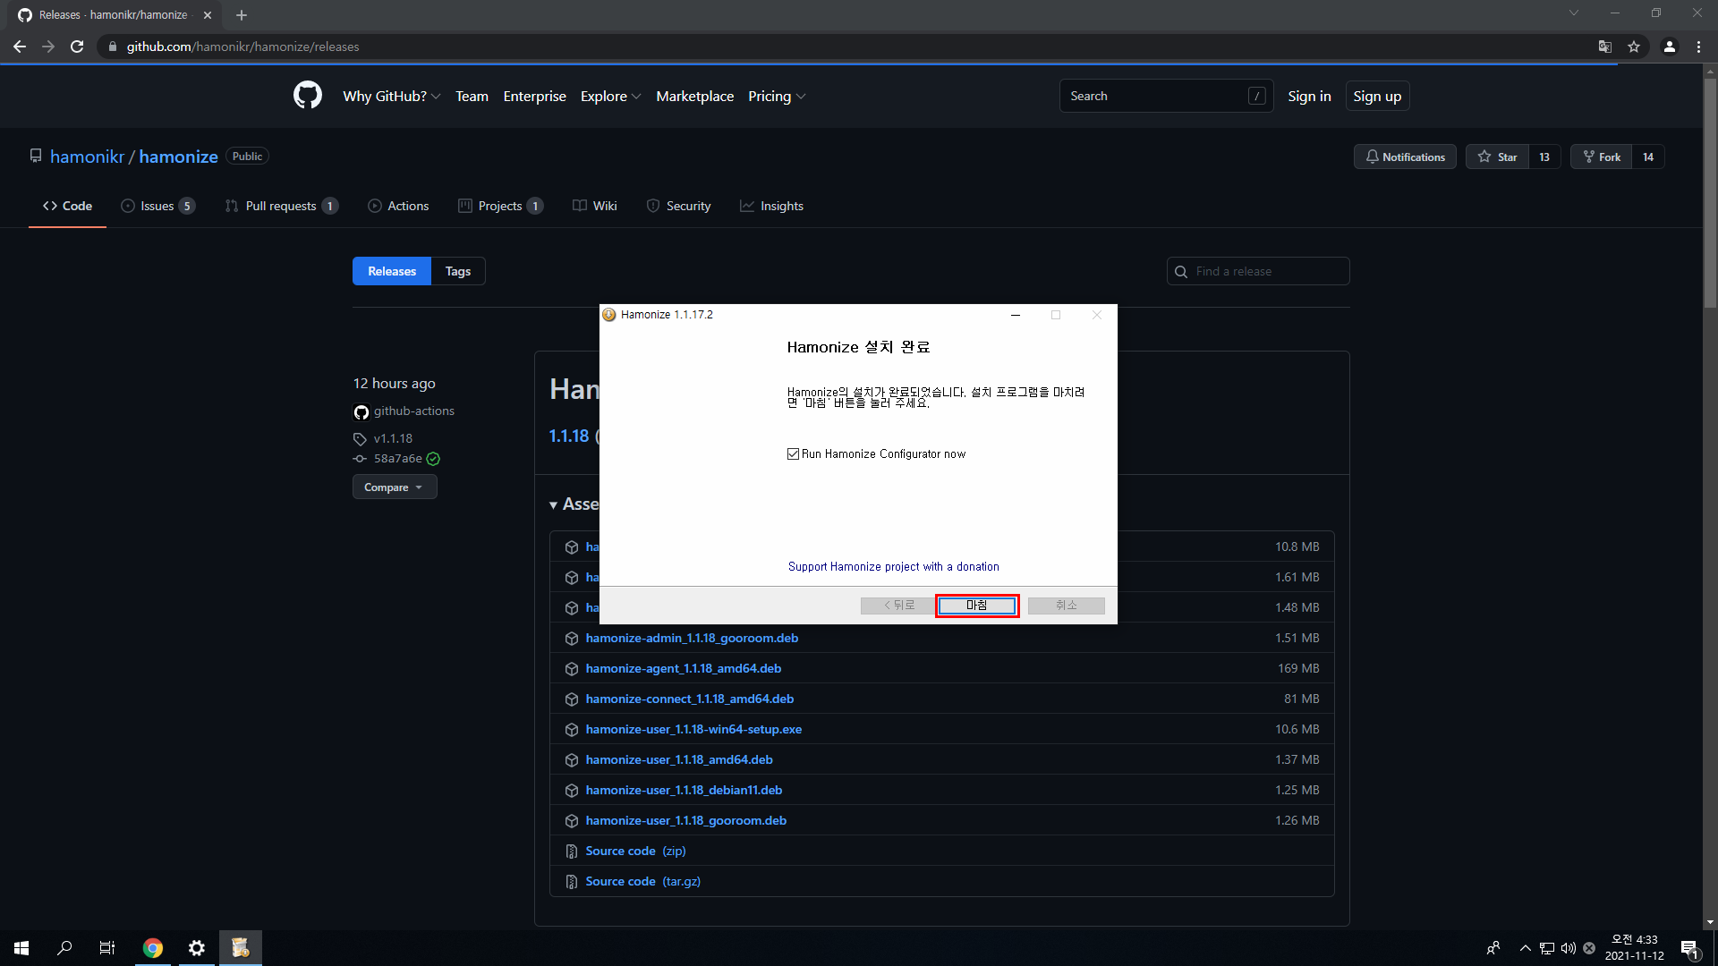The width and height of the screenshot is (1718, 966).
Task: Download hamonize-connect_1.1.18_amd64.deb
Action: 690,699
